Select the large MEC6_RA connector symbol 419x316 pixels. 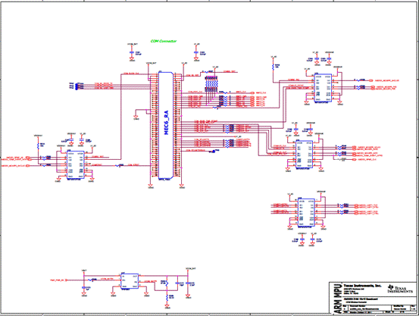166,126
